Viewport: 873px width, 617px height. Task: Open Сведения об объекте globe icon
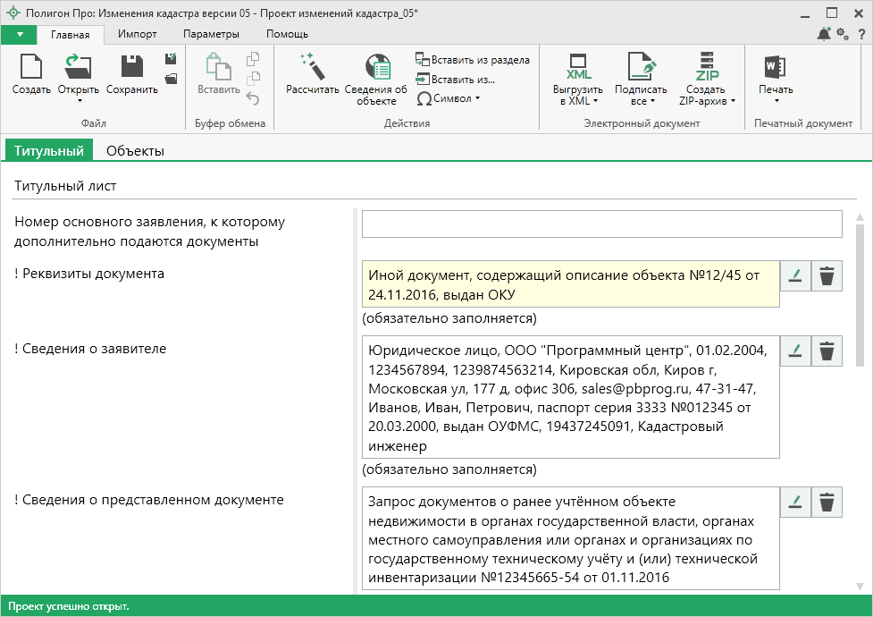(x=376, y=68)
